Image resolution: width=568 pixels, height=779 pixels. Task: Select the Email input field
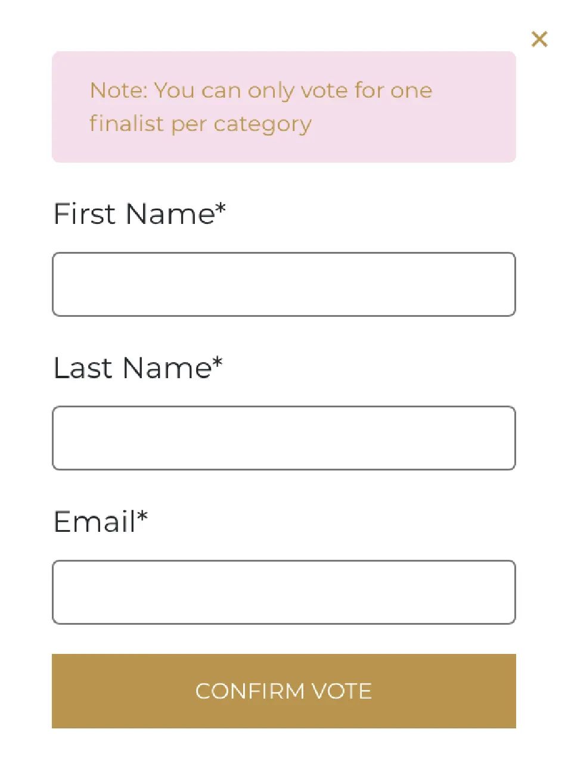pyautogui.click(x=284, y=592)
